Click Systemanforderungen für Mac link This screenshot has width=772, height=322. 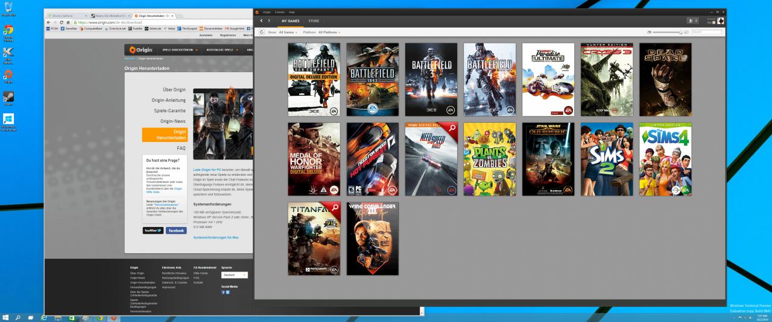pos(215,238)
